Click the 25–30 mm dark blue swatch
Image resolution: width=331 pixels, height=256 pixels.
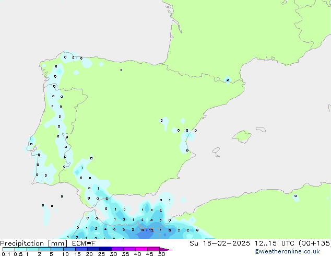tap(105, 249)
